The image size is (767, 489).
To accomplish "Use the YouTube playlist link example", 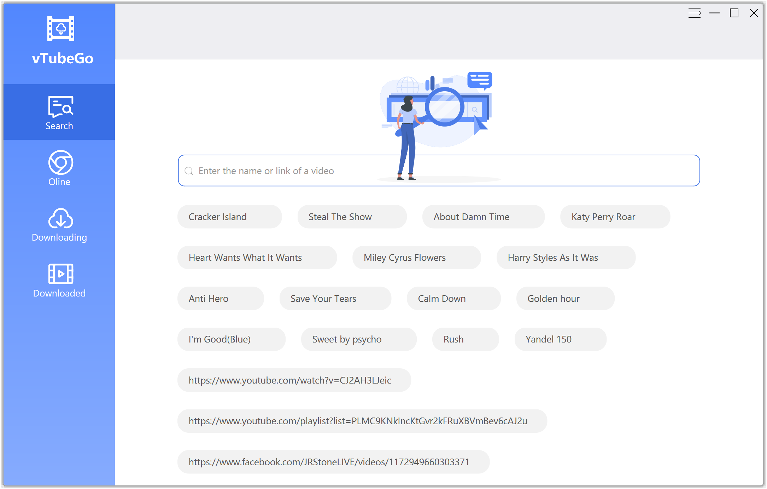I will click(362, 421).
